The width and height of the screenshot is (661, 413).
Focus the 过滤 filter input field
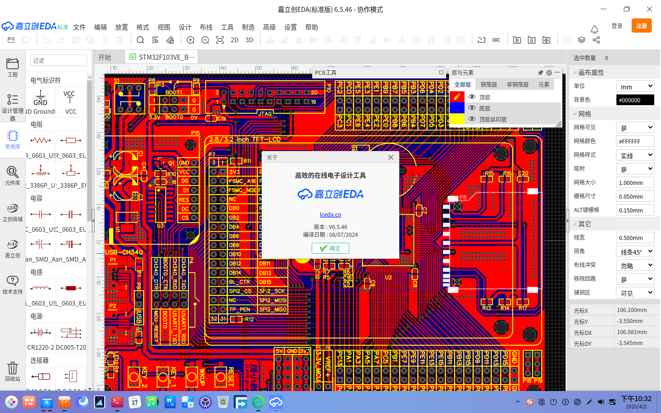pos(59,61)
